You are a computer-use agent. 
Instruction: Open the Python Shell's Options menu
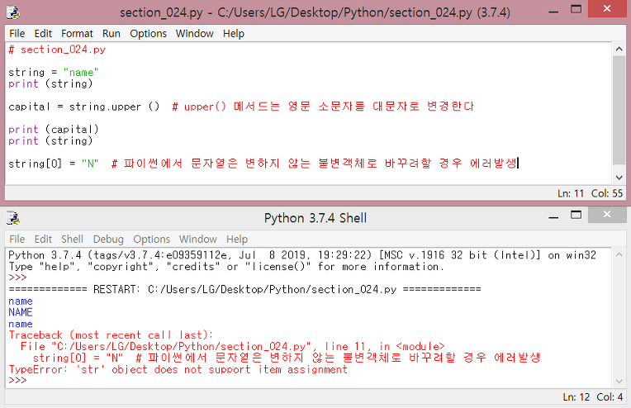click(152, 239)
